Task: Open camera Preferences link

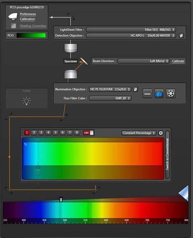Action: point(28,14)
